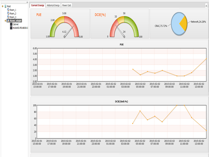Click the yellow Network pie slice

[184, 24]
